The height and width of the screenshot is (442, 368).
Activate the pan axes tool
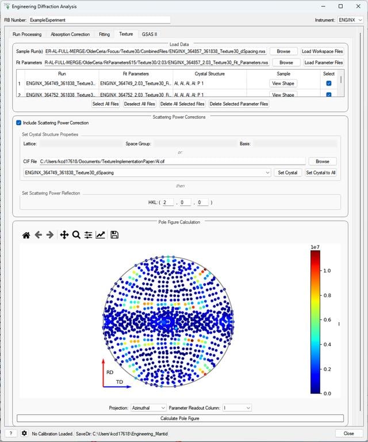[64, 235]
